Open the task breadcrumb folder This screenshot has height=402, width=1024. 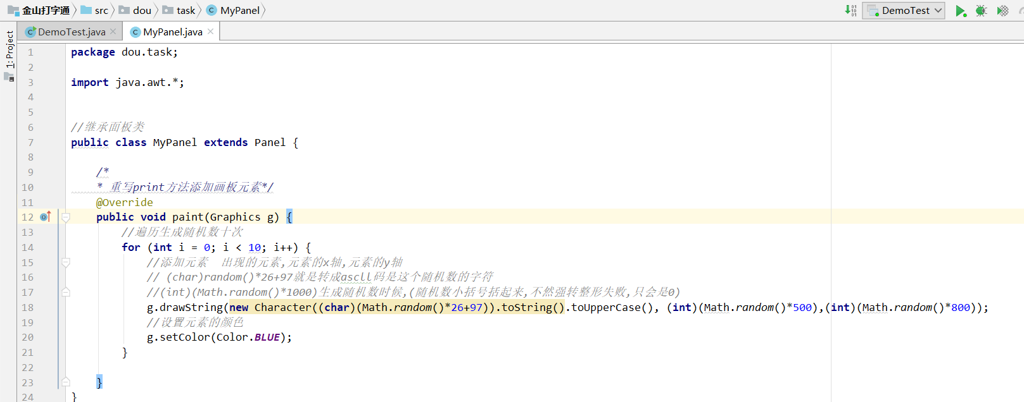tap(179, 10)
